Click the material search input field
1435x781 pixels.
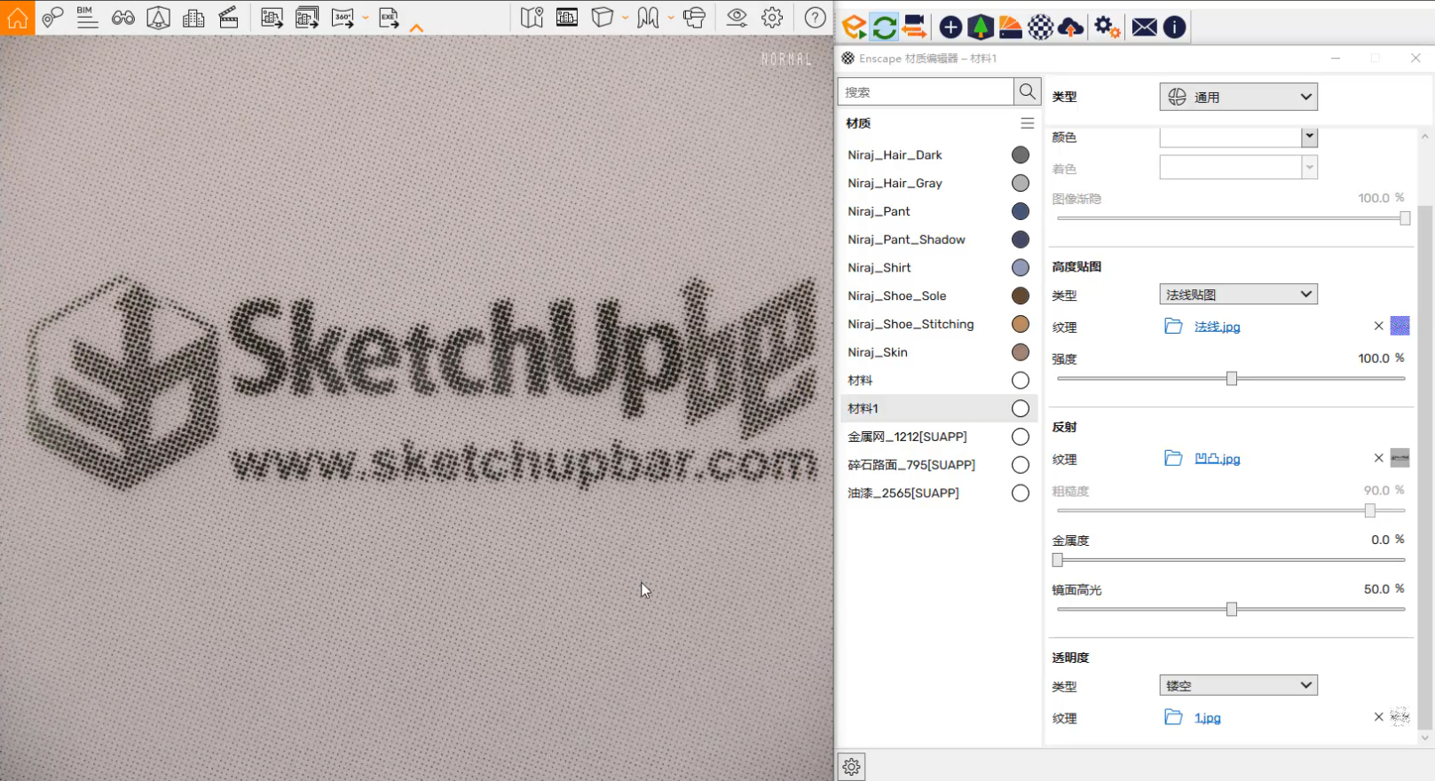(x=926, y=91)
